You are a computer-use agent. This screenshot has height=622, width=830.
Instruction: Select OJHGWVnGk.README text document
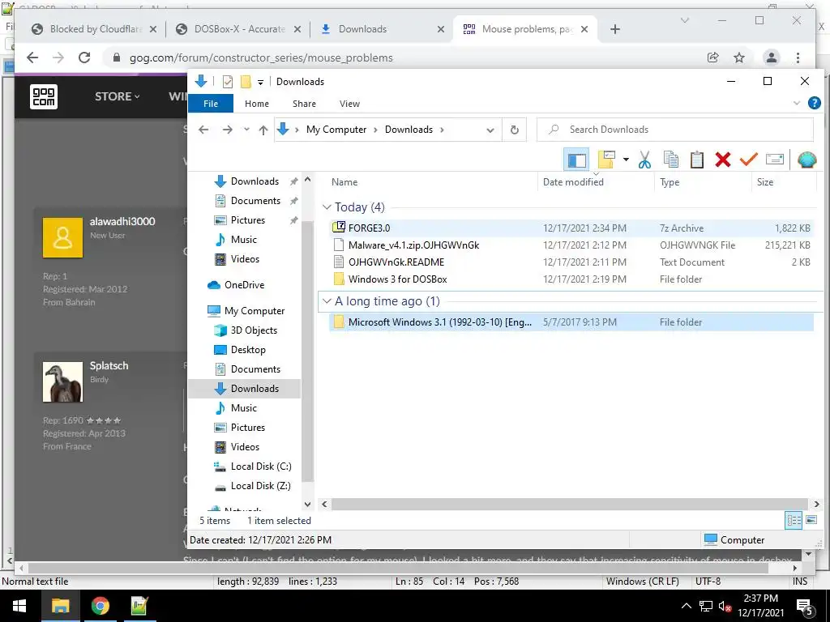tap(571, 262)
